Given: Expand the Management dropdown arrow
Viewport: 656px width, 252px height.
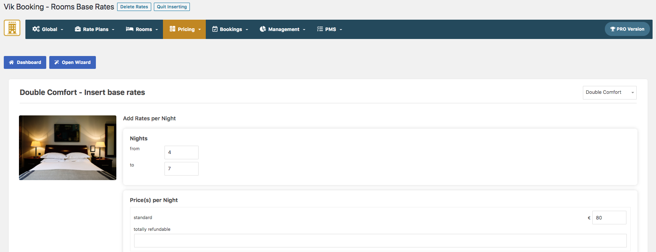Looking at the screenshot, I should tap(304, 30).
